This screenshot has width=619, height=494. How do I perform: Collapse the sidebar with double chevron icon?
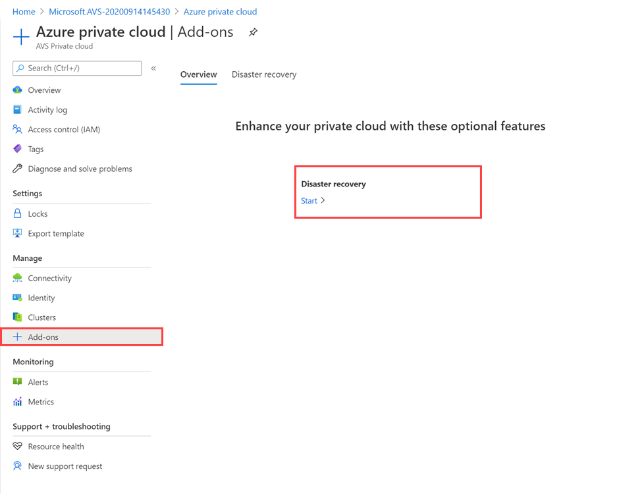click(x=153, y=69)
